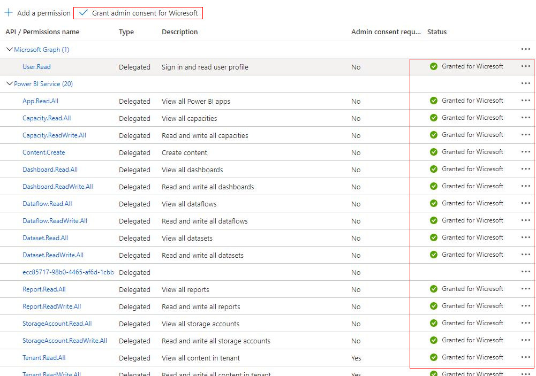Open the ellipsis menu for User.Read row
This screenshot has height=376, width=536.
point(526,66)
